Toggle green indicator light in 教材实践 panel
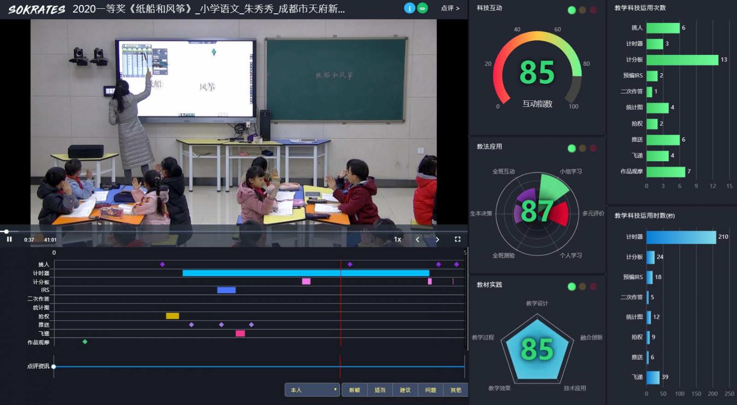Screen dimensions: 737x405 [x=572, y=287]
